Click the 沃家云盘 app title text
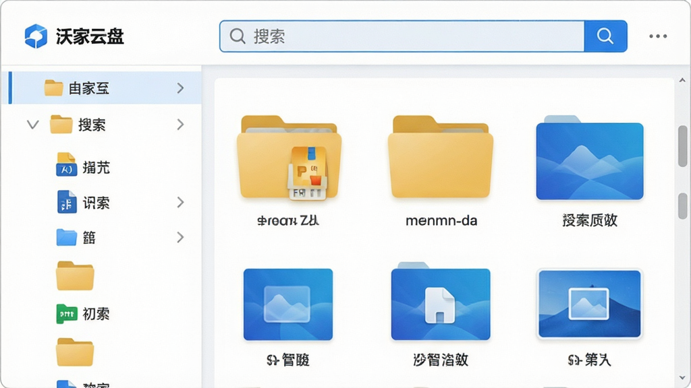The height and width of the screenshot is (388, 691). (90, 36)
